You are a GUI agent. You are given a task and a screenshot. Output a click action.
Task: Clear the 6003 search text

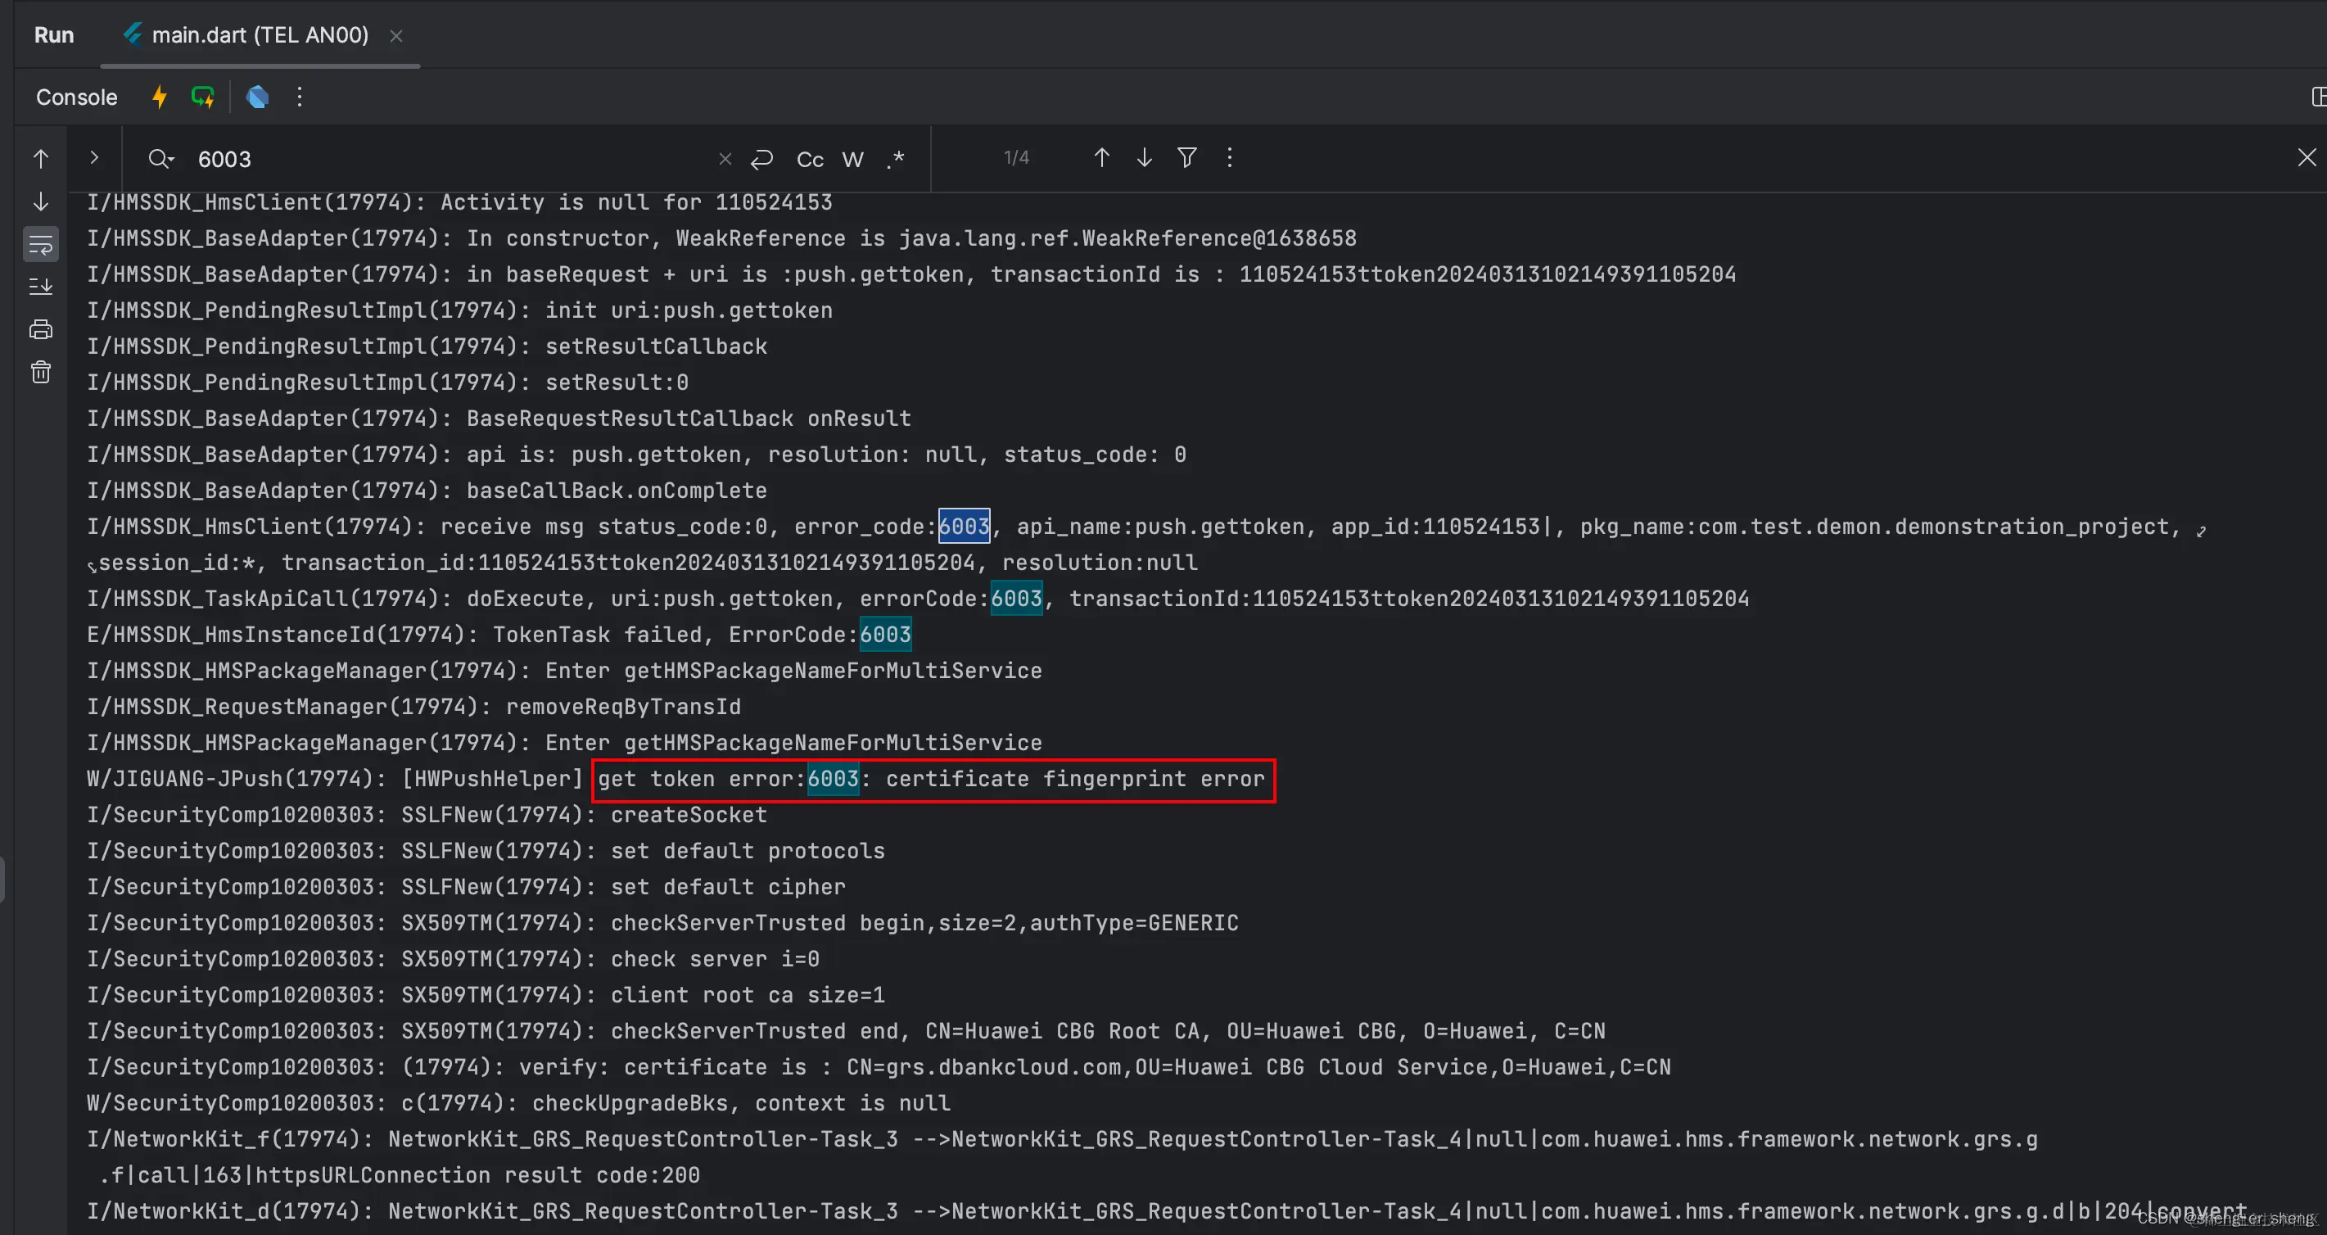pos(725,159)
